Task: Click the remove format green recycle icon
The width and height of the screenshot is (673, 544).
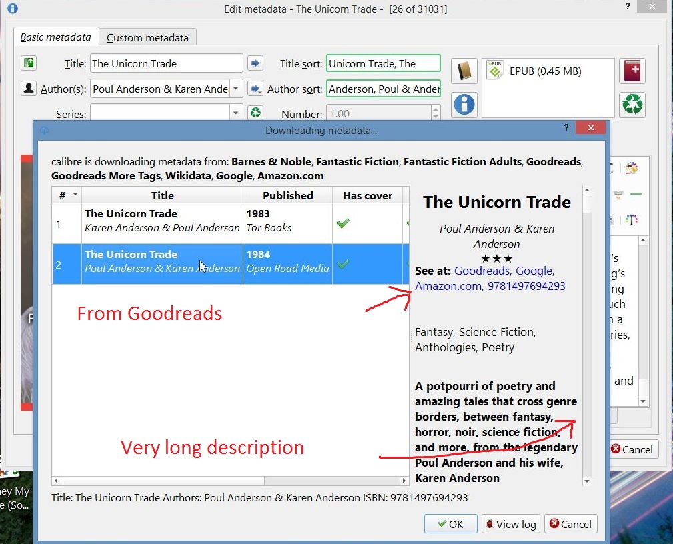Action: point(632,104)
